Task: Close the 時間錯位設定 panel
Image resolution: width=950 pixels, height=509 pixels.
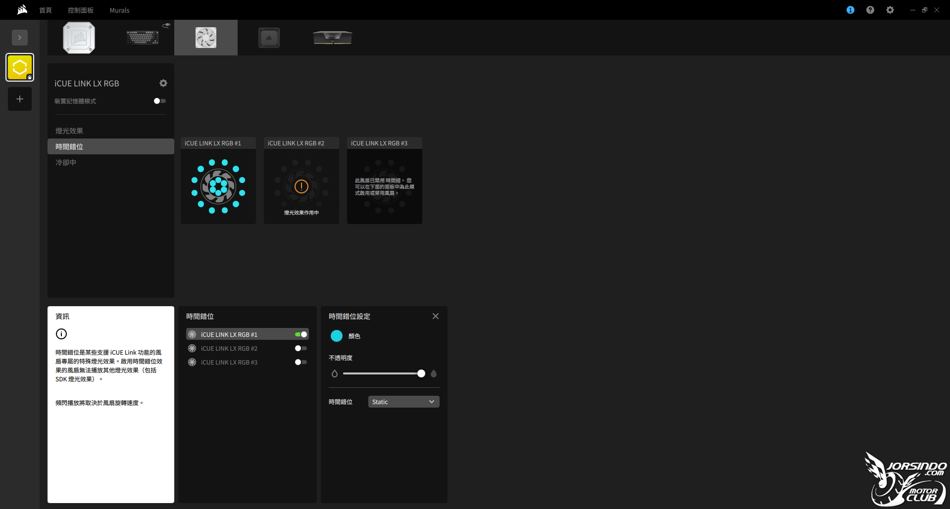Action: pos(436,316)
